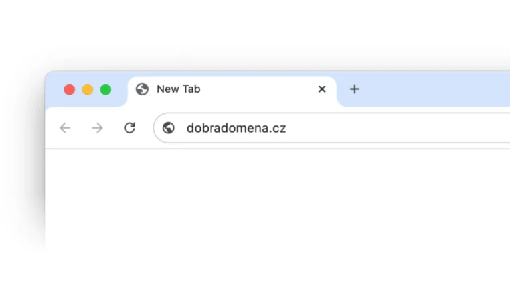Screen dimensions: 510x291
Task: Focus the empty space in the address bar
Action: (x=398, y=128)
